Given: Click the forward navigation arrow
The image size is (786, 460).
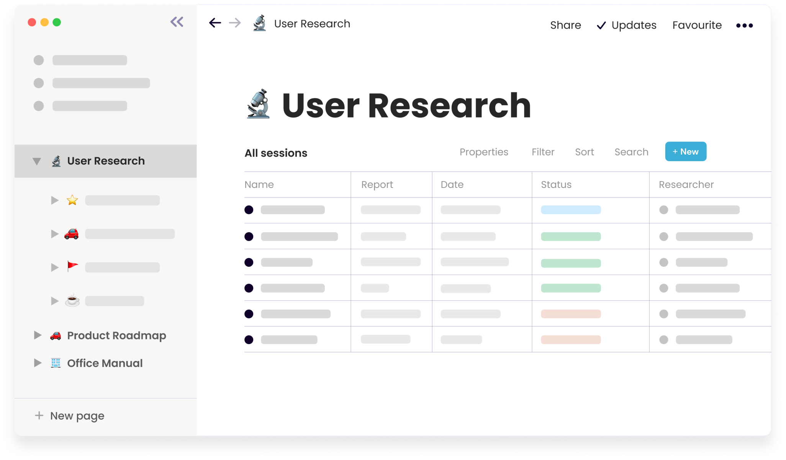Looking at the screenshot, I should point(235,23).
